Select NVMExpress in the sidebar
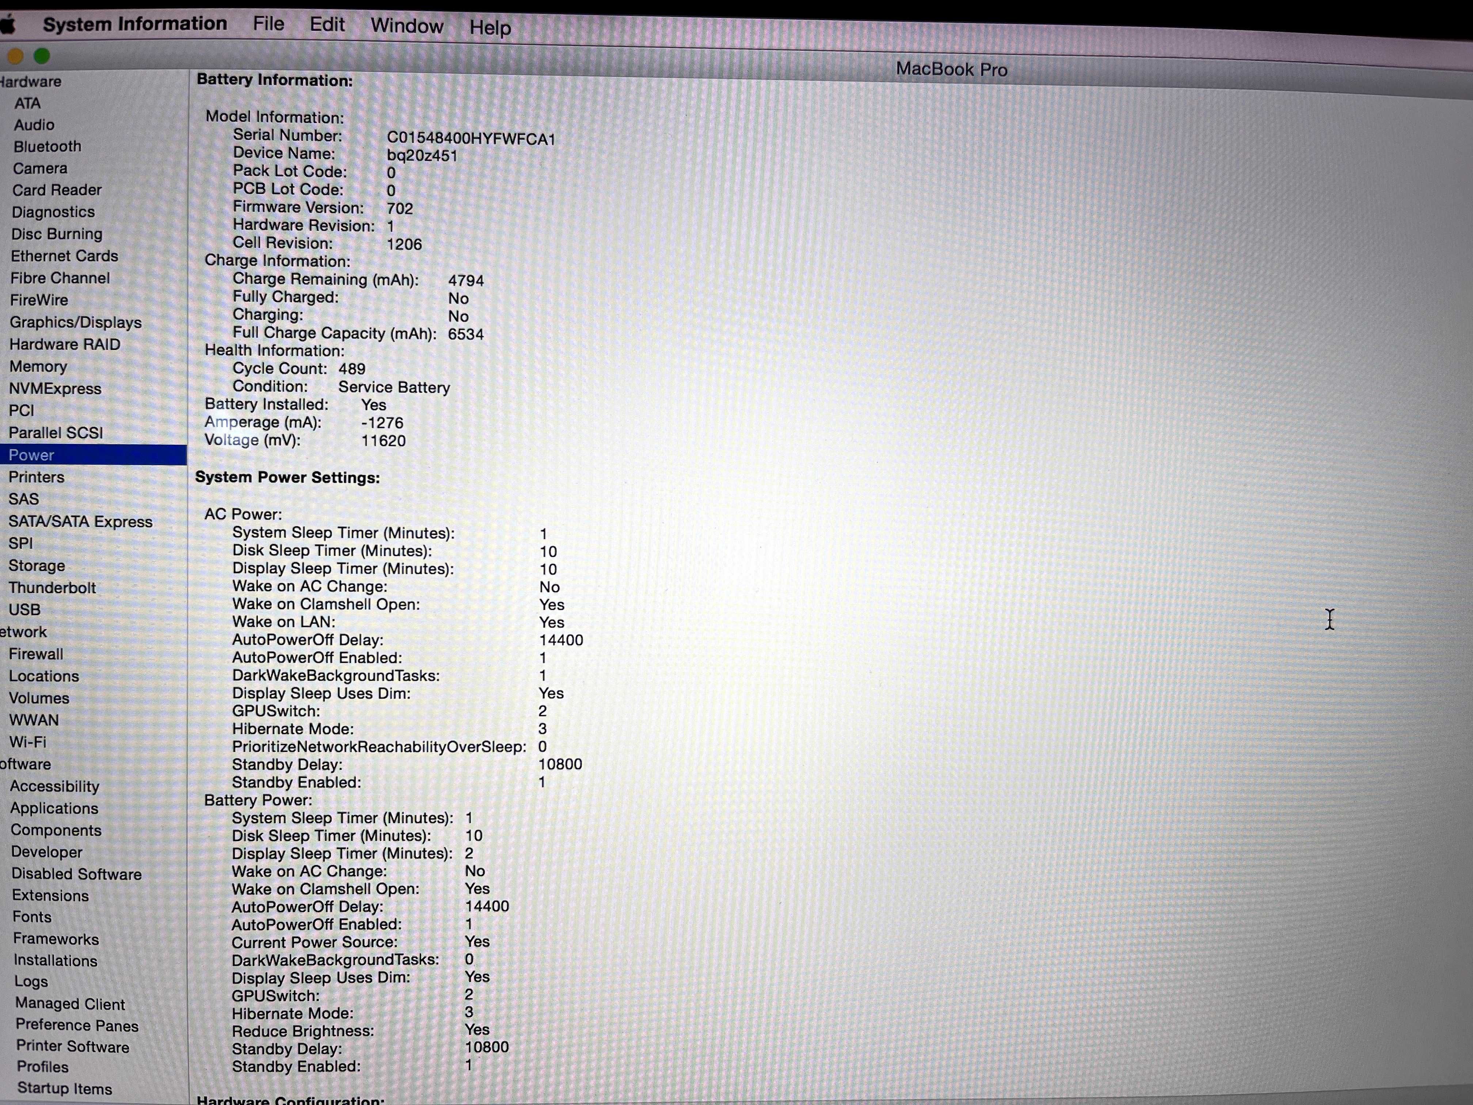The width and height of the screenshot is (1473, 1105). coord(55,389)
